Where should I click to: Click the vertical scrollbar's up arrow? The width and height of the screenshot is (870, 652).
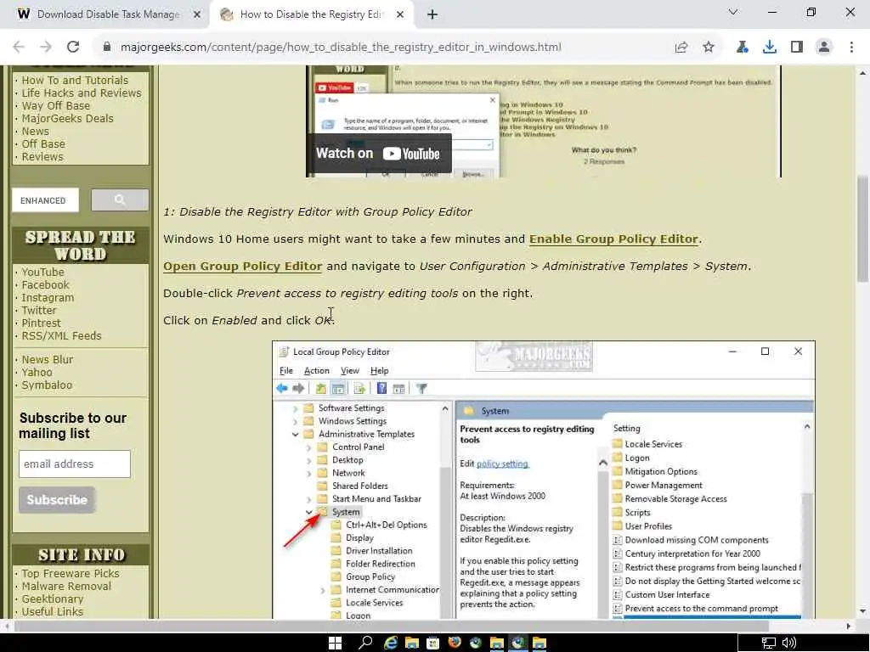click(863, 73)
